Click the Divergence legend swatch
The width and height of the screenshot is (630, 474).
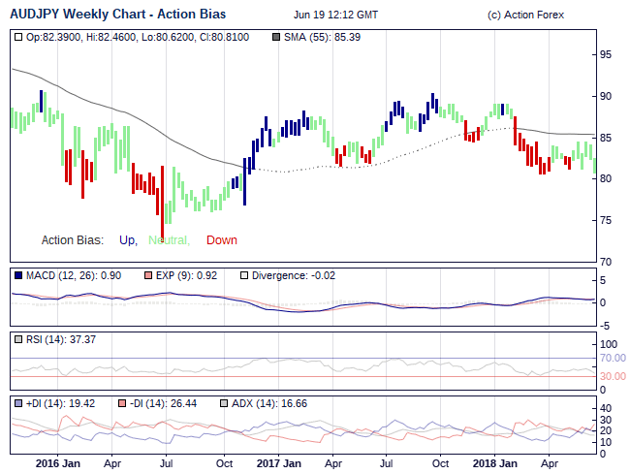[x=244, y=276]
